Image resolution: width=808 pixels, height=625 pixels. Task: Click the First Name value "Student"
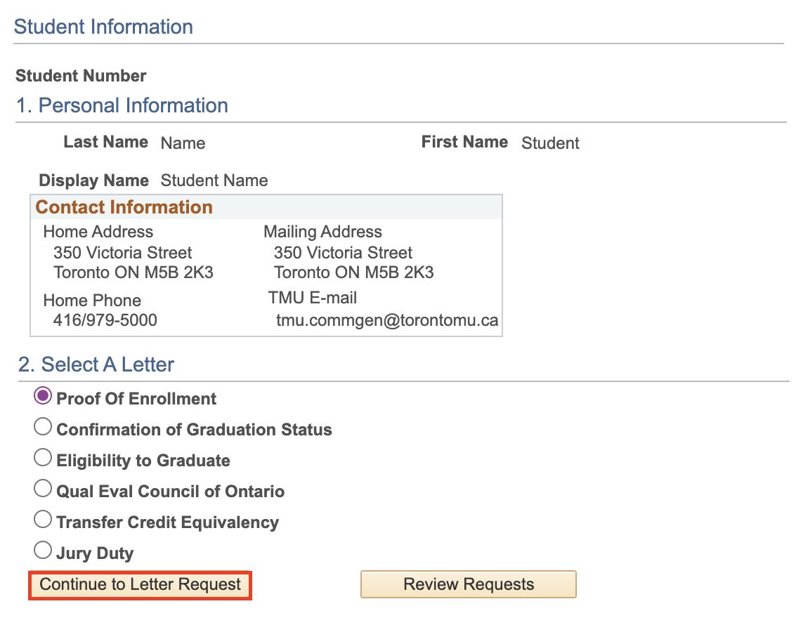point(550,143)
